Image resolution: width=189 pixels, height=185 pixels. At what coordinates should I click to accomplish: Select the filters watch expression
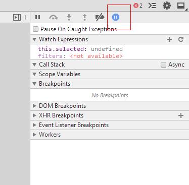80,56
